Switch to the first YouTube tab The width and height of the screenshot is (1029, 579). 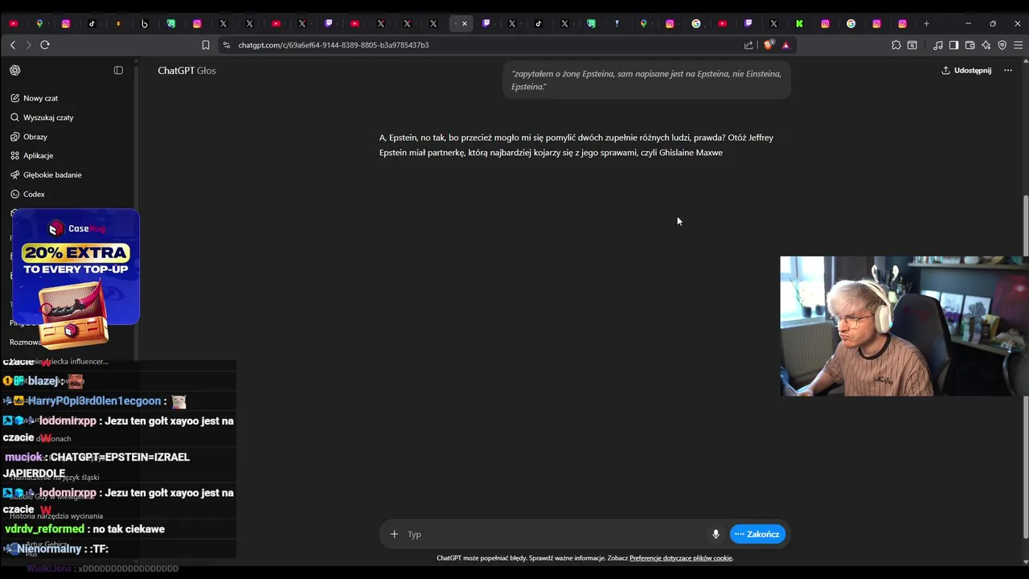pos(13,24)
